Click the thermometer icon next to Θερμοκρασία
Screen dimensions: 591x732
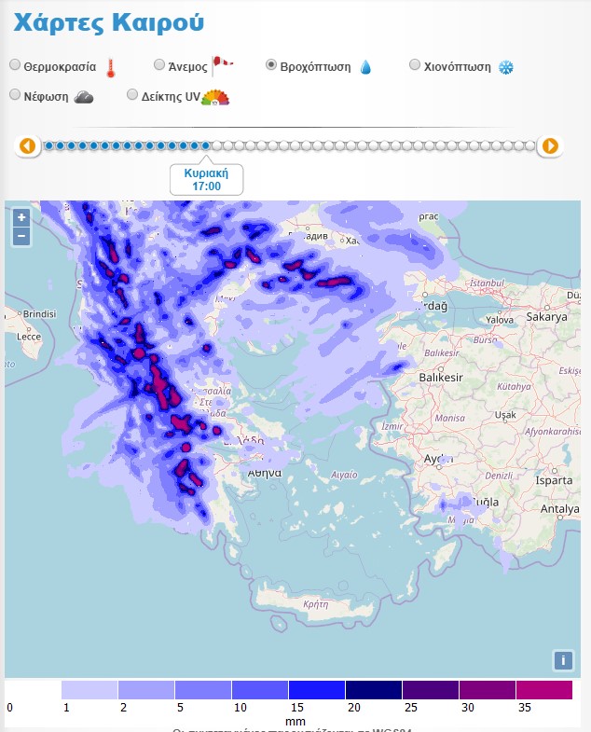tap(111, 67)
